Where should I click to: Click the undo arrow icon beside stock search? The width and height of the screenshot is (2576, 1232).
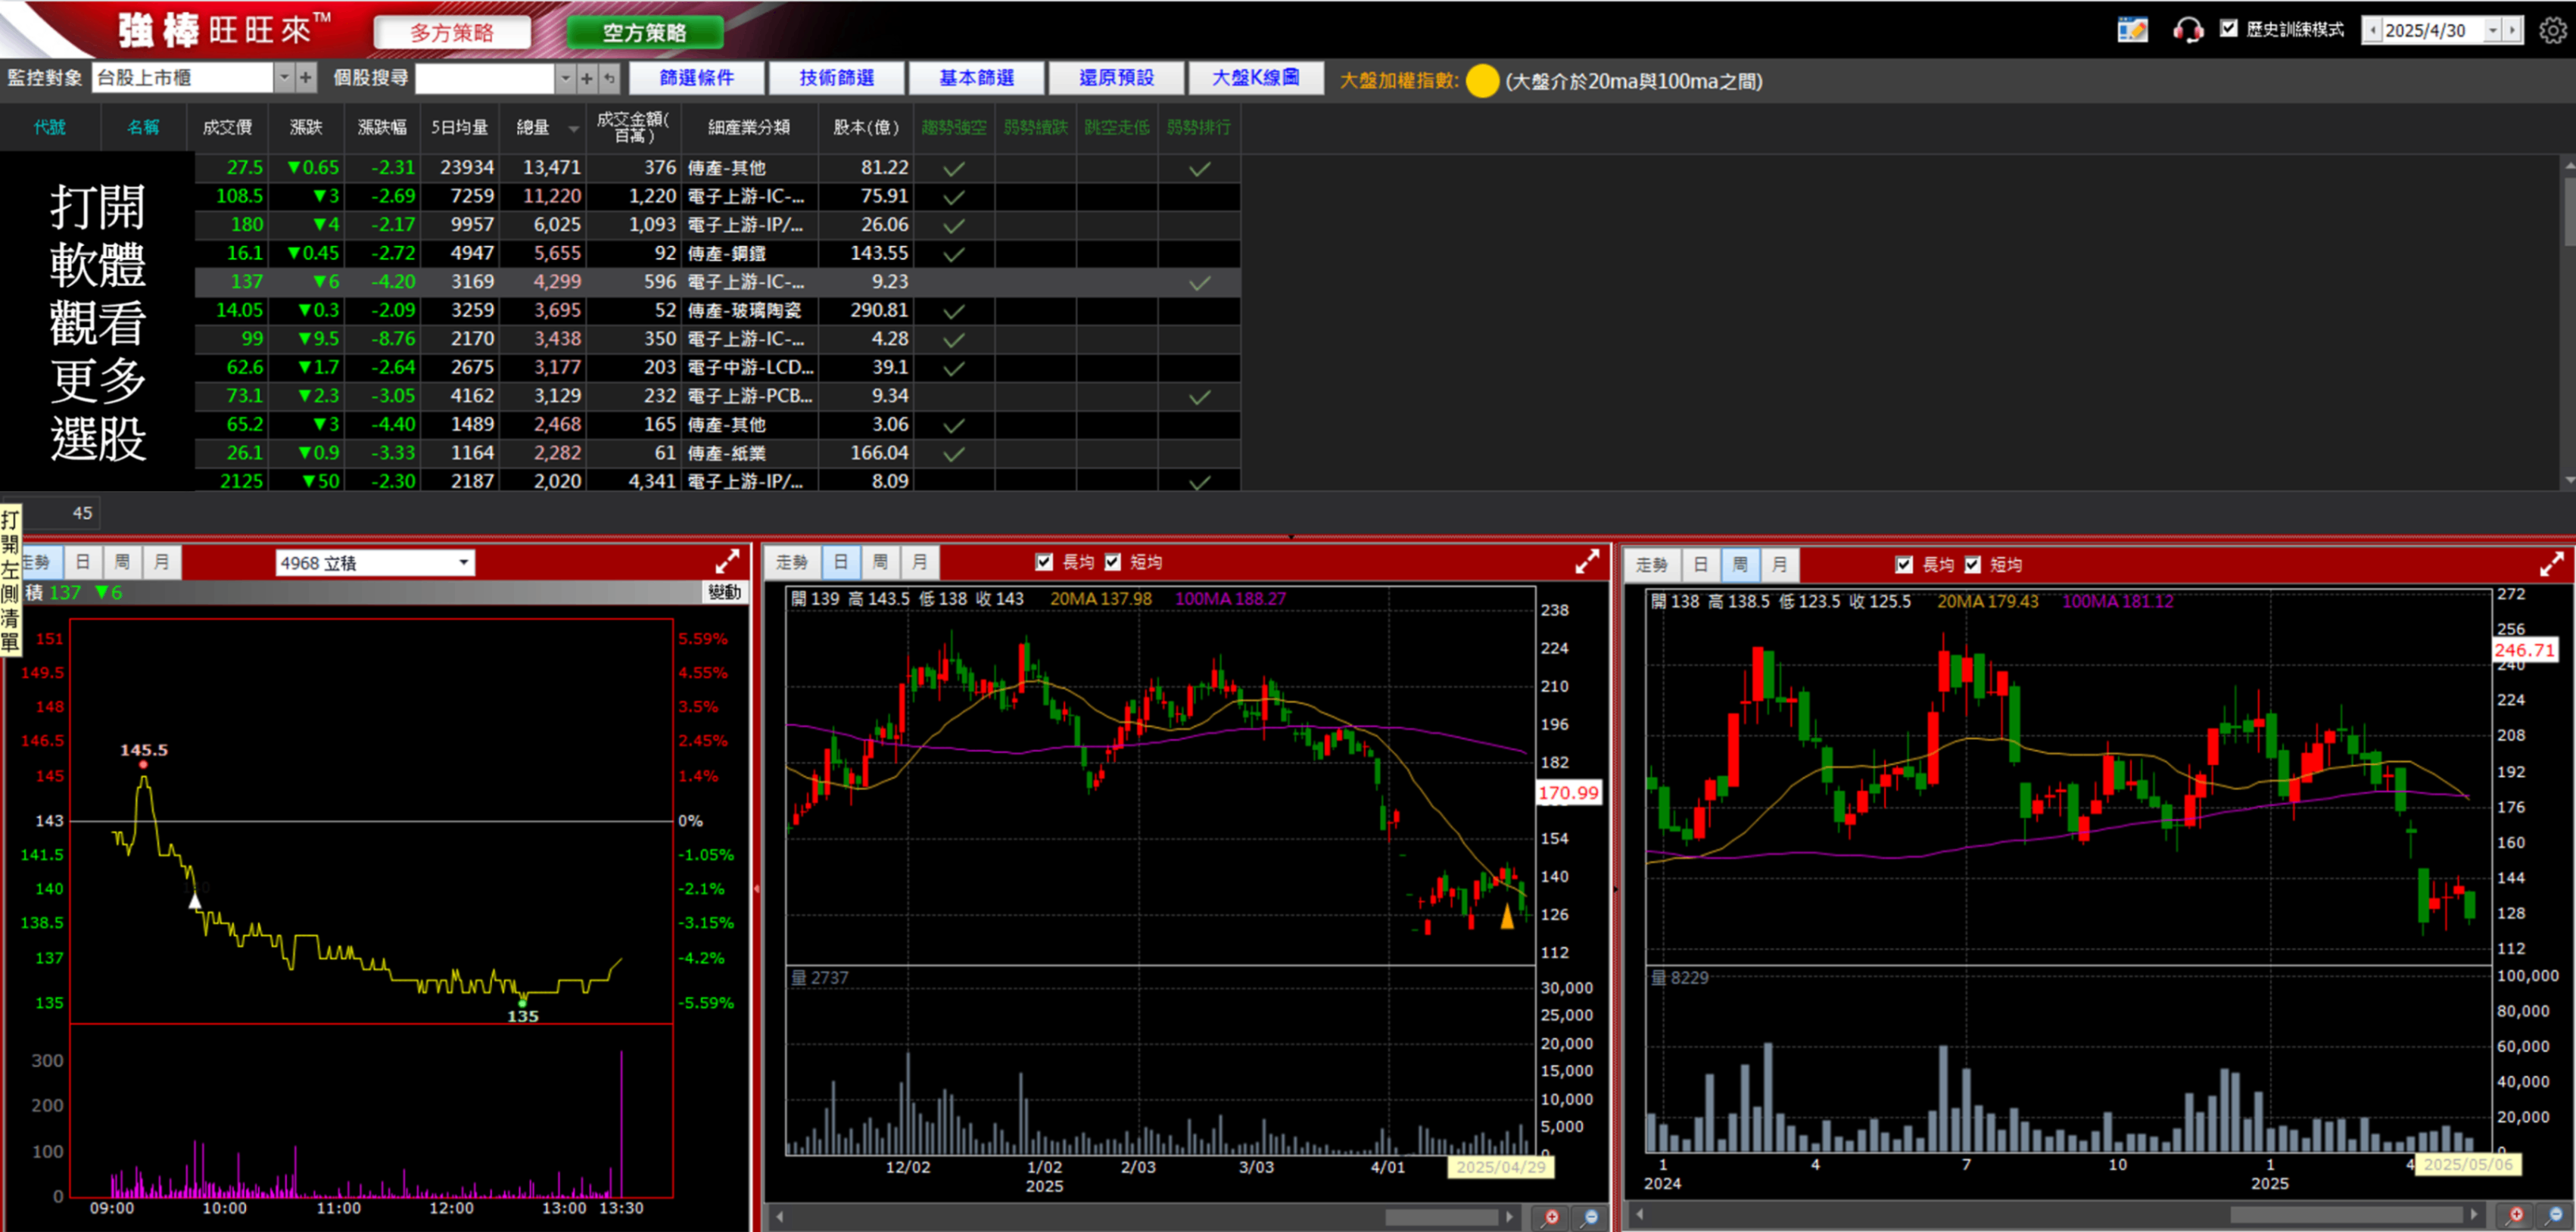pos(609,77)
